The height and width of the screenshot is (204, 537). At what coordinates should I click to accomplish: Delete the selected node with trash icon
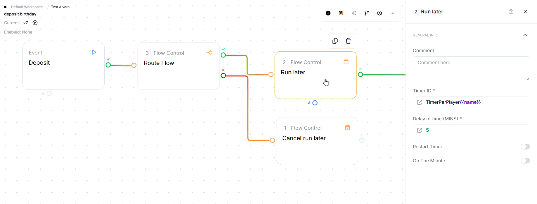pos(348,41)
